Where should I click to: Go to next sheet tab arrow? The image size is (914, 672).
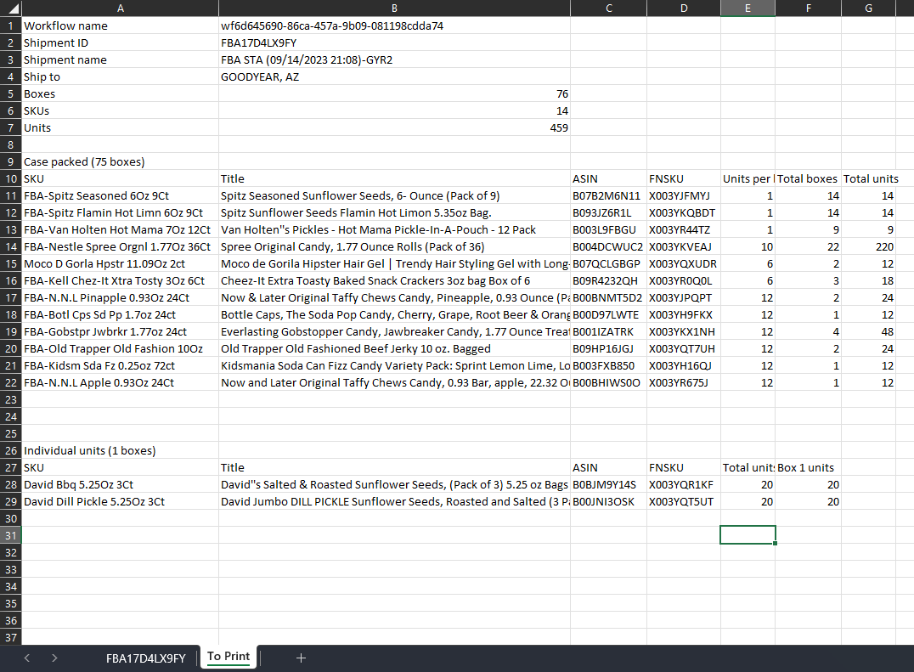tap(54, 658)
